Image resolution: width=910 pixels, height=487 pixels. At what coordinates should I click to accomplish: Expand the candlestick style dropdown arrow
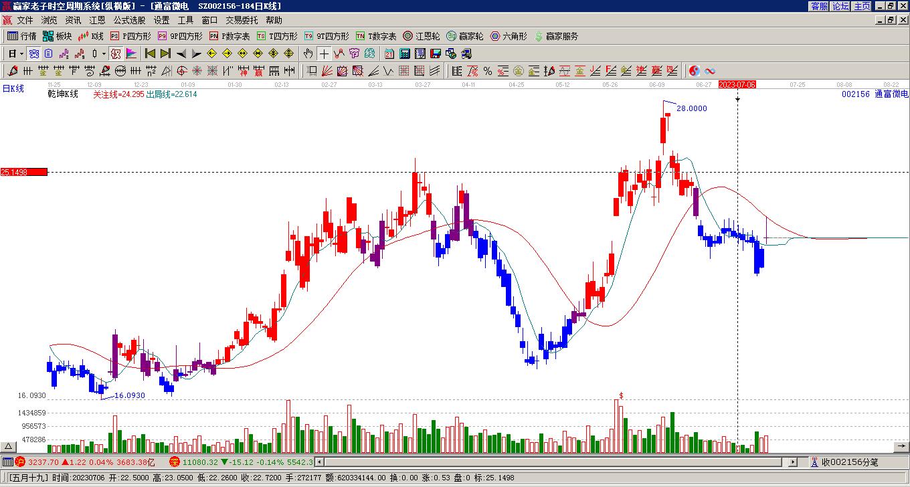(104, 54)
